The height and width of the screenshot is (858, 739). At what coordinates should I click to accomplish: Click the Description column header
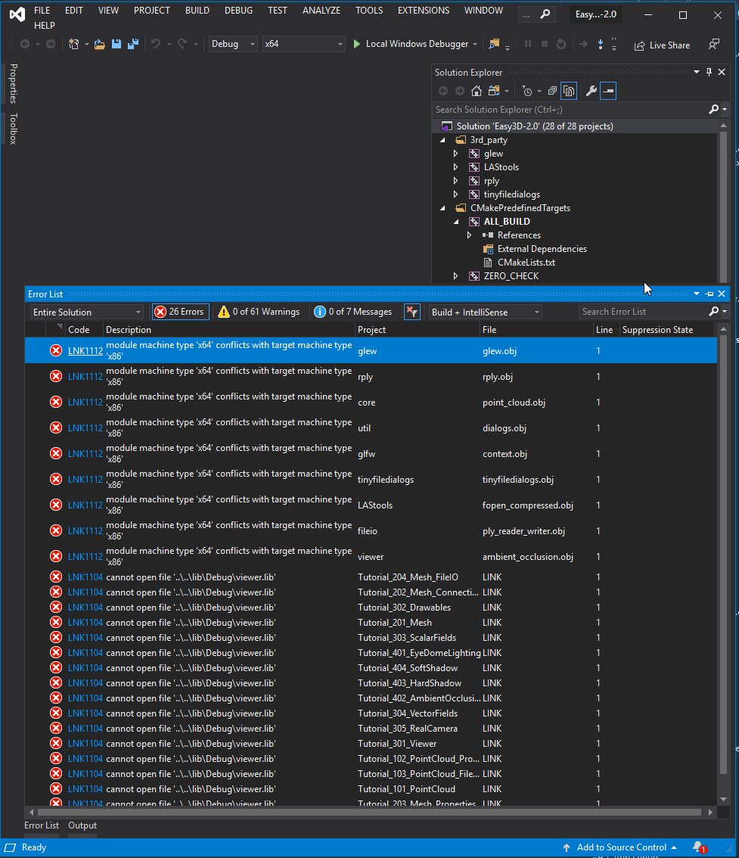coord(228,329)
